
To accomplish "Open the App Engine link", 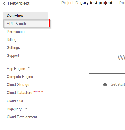I will 16,69.
